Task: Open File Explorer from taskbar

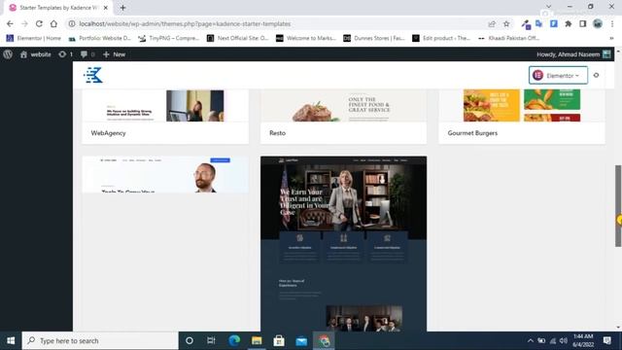Action: coord(257,340)
